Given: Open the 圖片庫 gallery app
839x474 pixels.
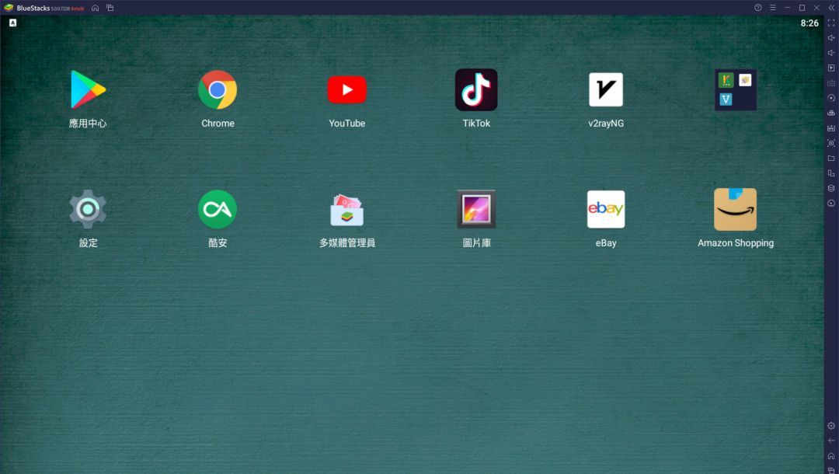Looking at the screenshot, I should click(476, 209).
